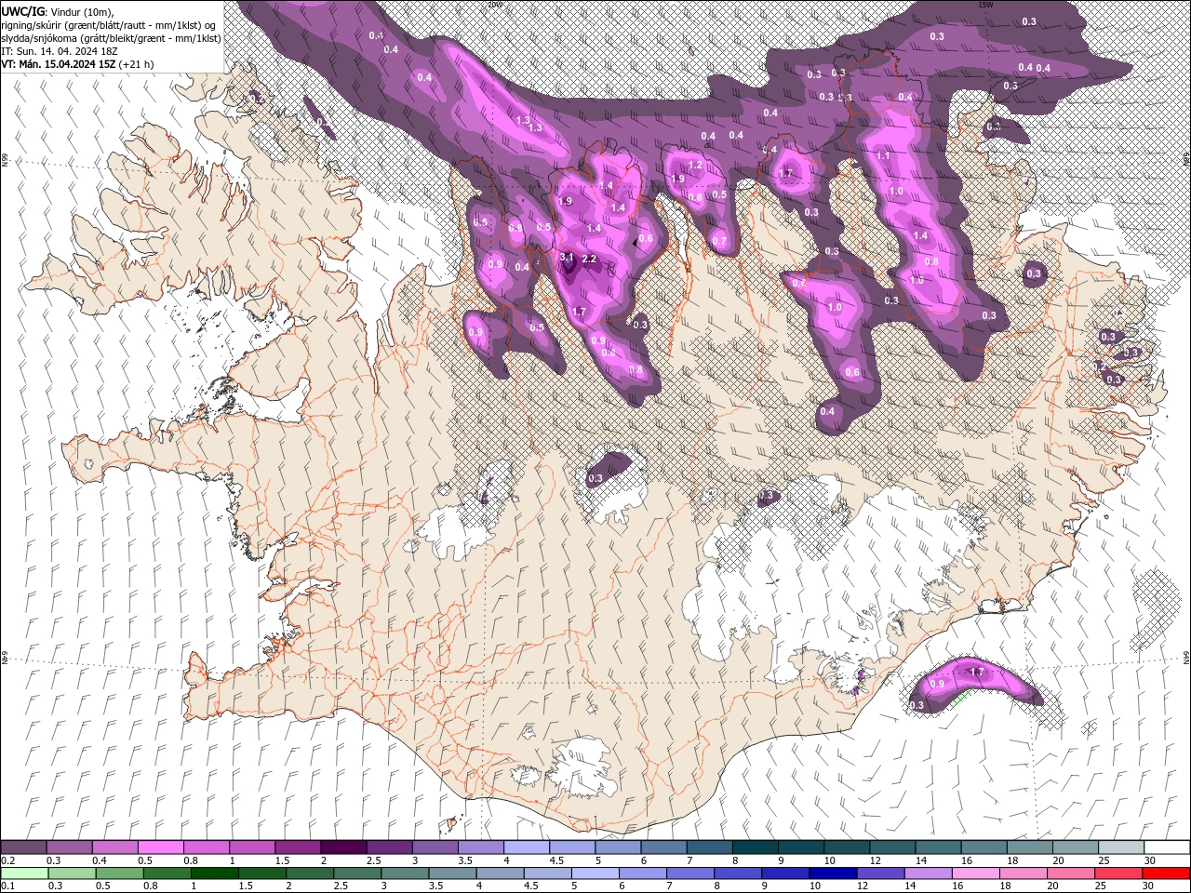Screen dimensions: 1191x893
Task: Pick upper legend swatch between 18 and 20
Action: click(1030, 846)
